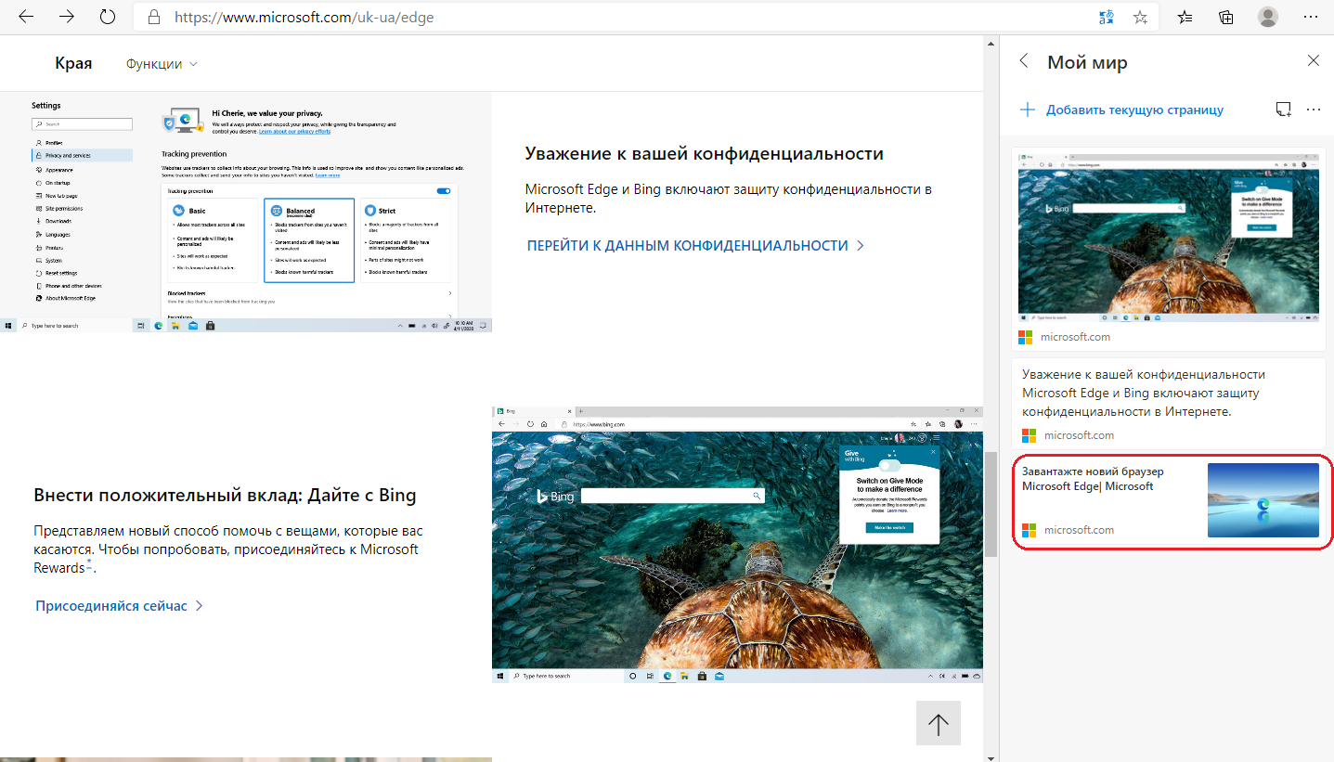The width and height of the screenshot is (1334, 762).
Task: Open Bing turtle screenshot card in collection
Action: (x=1168, y=248)
